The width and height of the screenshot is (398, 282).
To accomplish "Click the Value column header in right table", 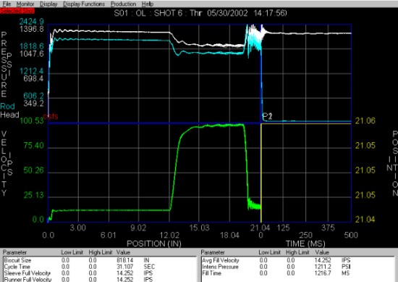I will click(x=322, y=252).
